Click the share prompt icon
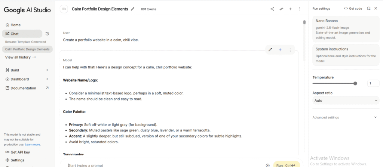This screenshot has height=167, width=383. coord(272,9)
